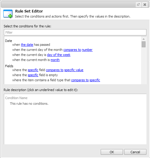Confirm with the OK button
The image size is (150, 158).
coord(112,152)
